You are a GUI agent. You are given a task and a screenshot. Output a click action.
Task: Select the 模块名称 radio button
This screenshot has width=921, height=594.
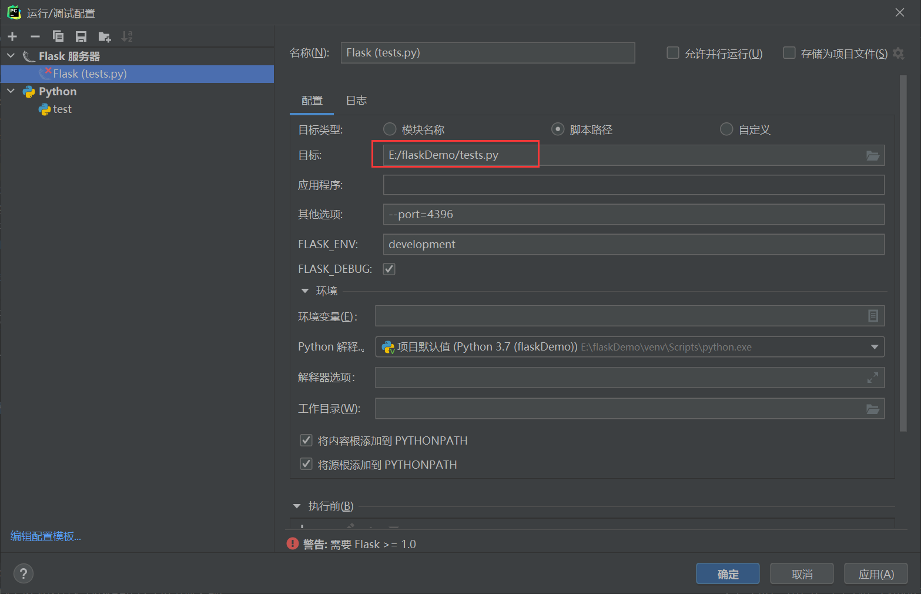click(x=389, y=129)
